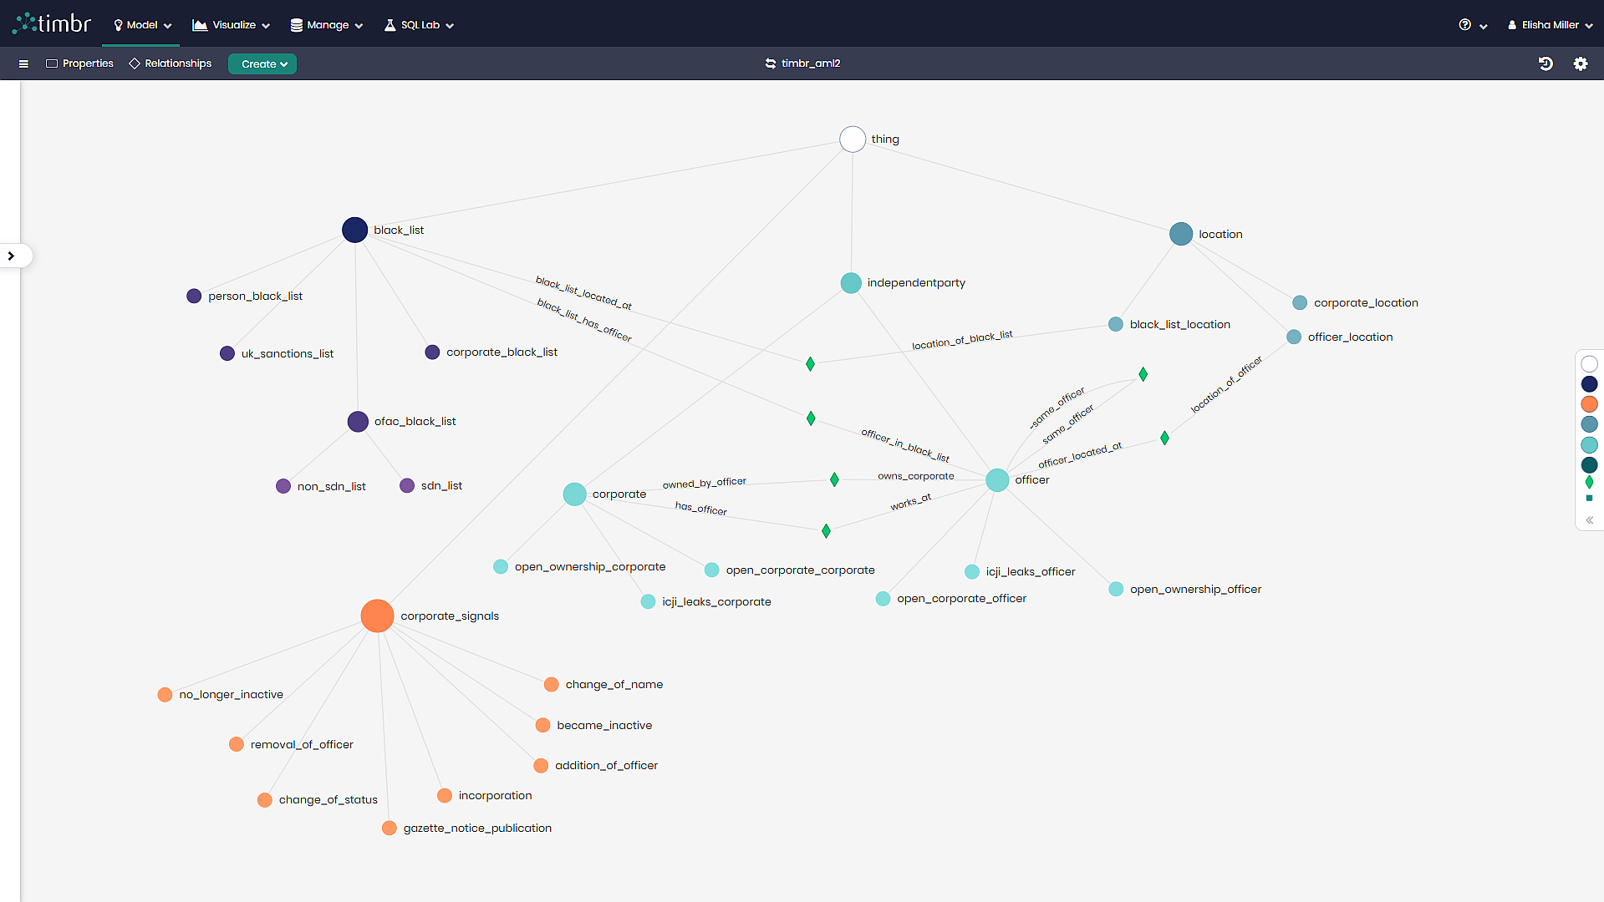This screenshot has width=1604, height=902.
Task: Open the settings gear icon
Action: point(1581,63)
